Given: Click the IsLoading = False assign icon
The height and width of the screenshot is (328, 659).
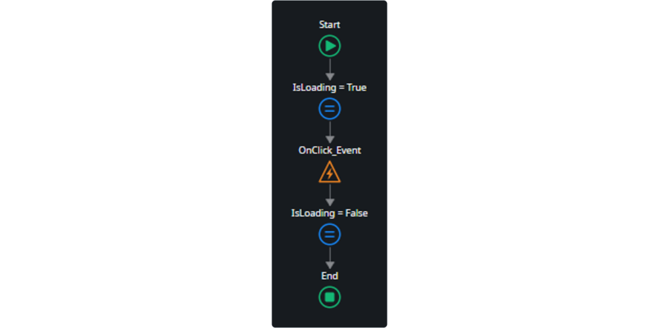Looking at the screenshot, I should click(x=329, y=234).
